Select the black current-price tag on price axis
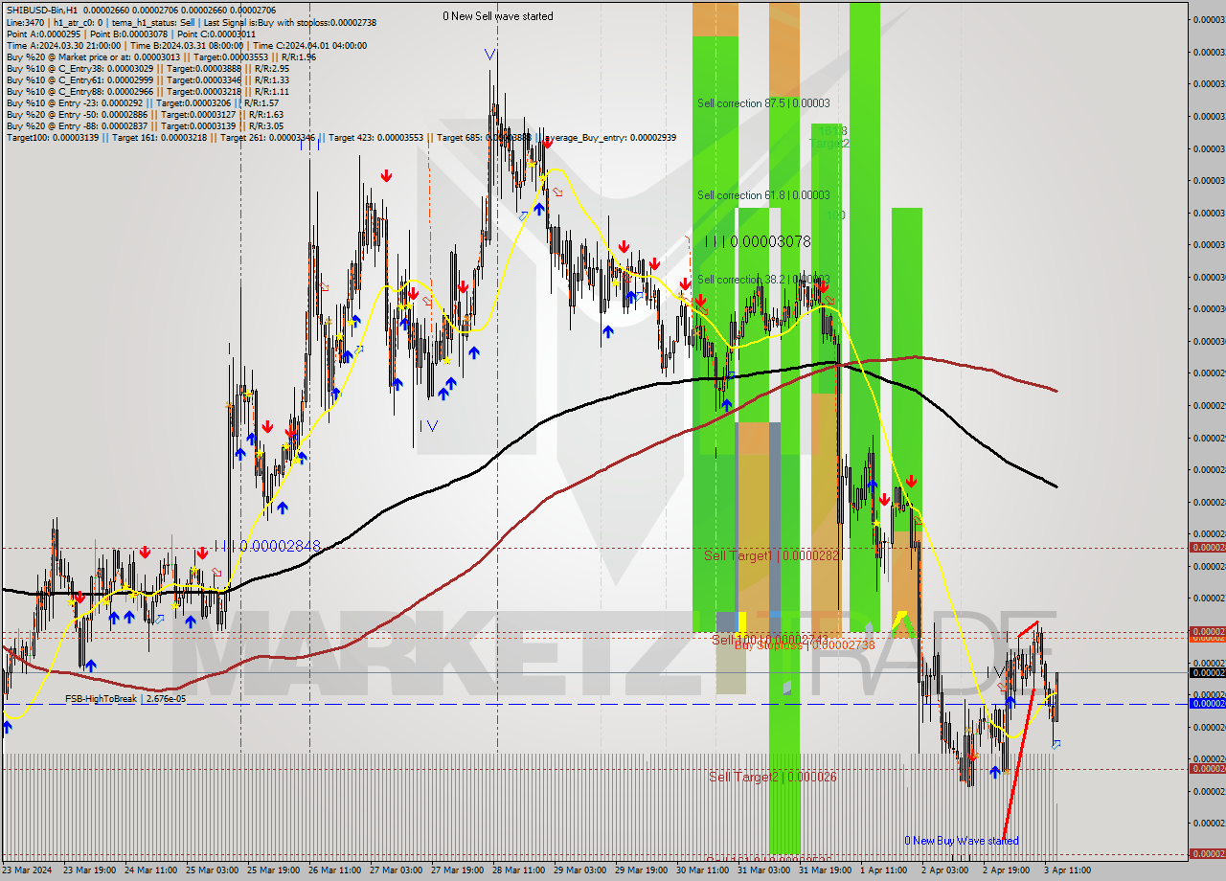1226x881 pixels. 1207,672
